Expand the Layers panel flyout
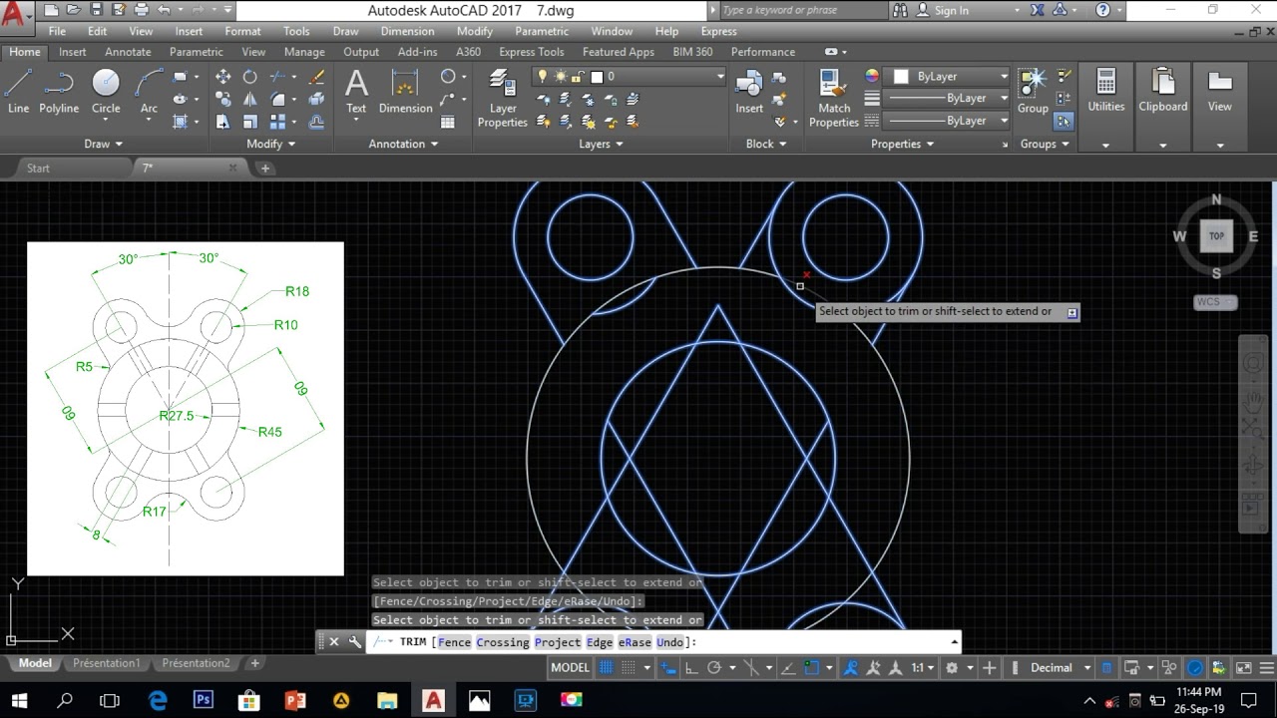This screenshot has height=718, width=1277. 601,144
